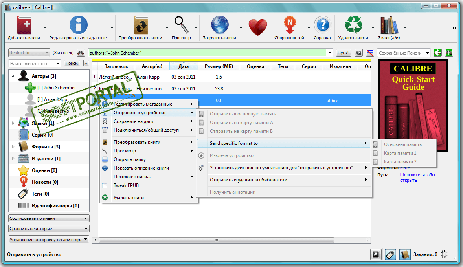
Task: Click the magnifying glass View icon
Action: (x=181, y=25)
